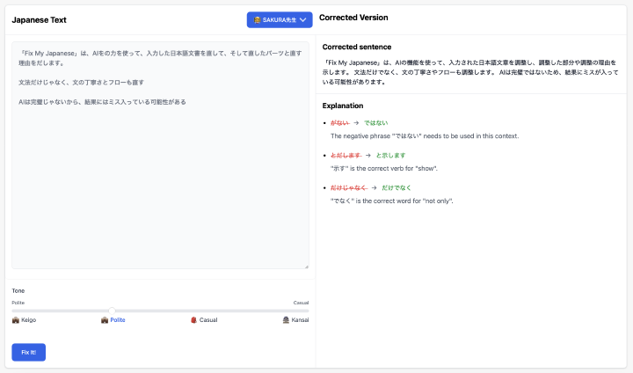The height and width of the screenshot is (373, 633).
Task: Click the struck-through 'だけじゃなく' text
Action: click(x=349, y=187)
